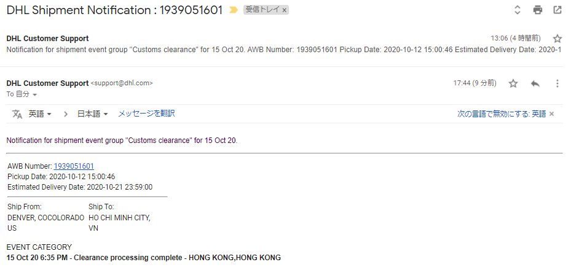
Task: Click the translate icon in the translation bar
Action: 17,114
